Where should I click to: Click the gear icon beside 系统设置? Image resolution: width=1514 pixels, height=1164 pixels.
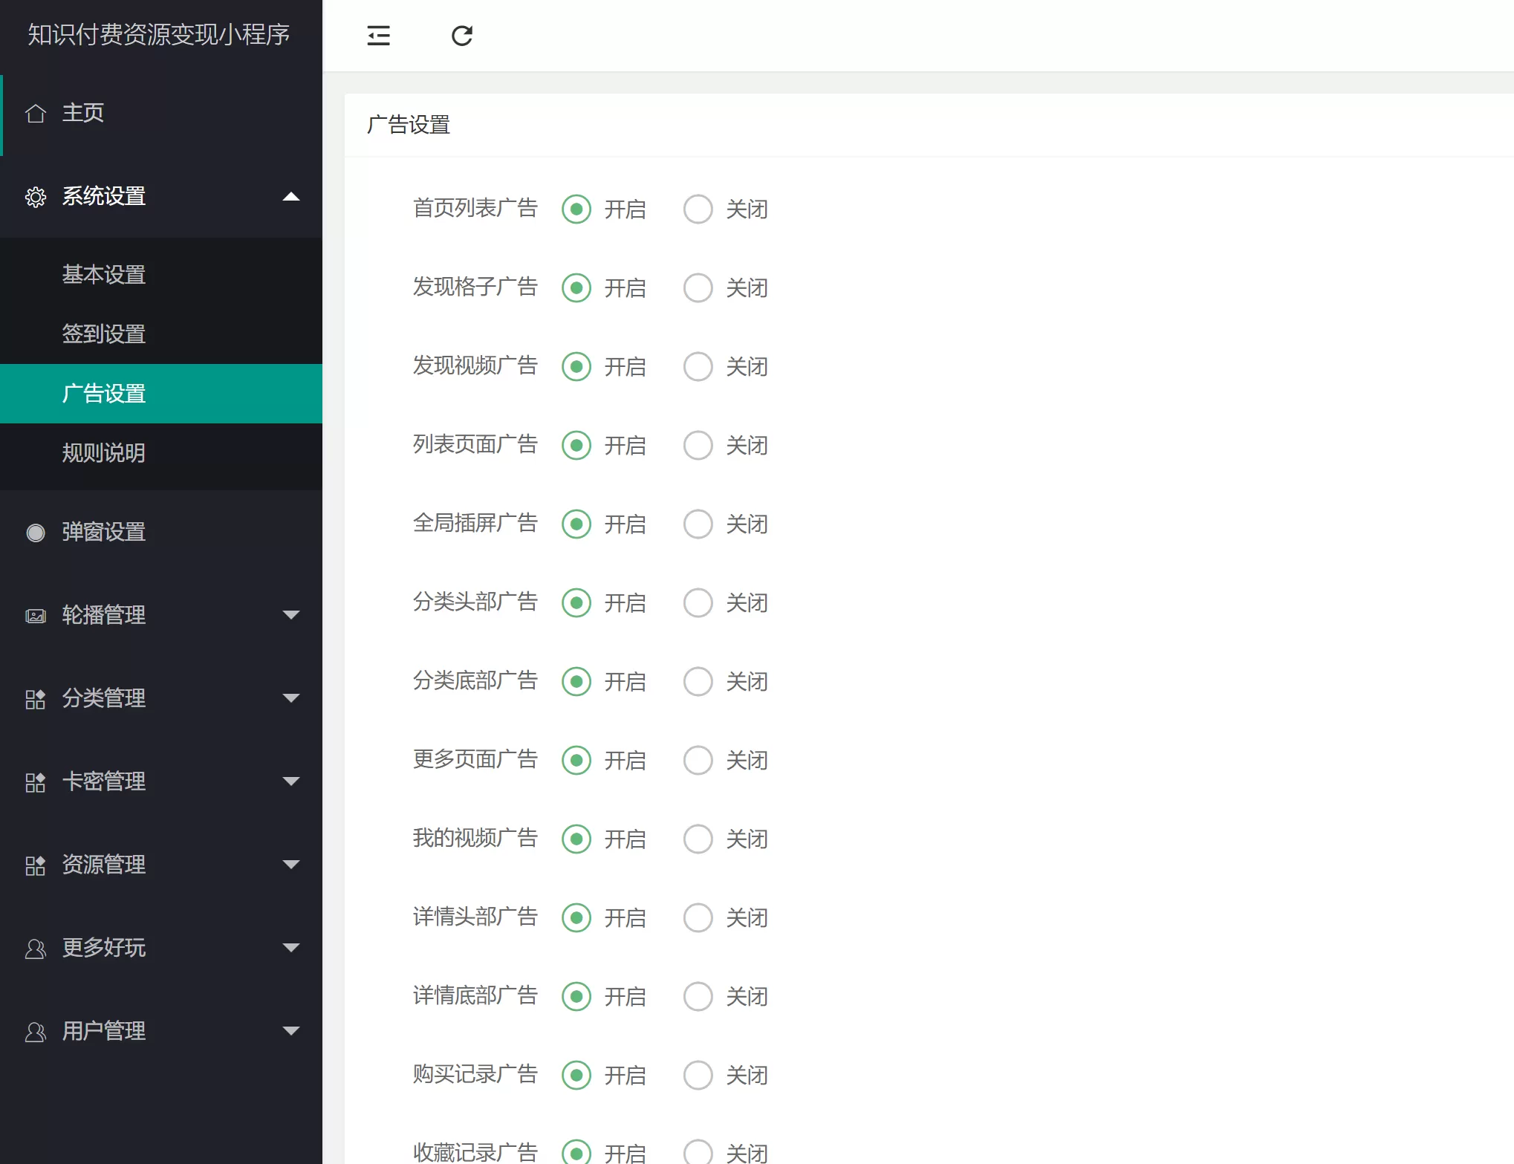[35, 197]
